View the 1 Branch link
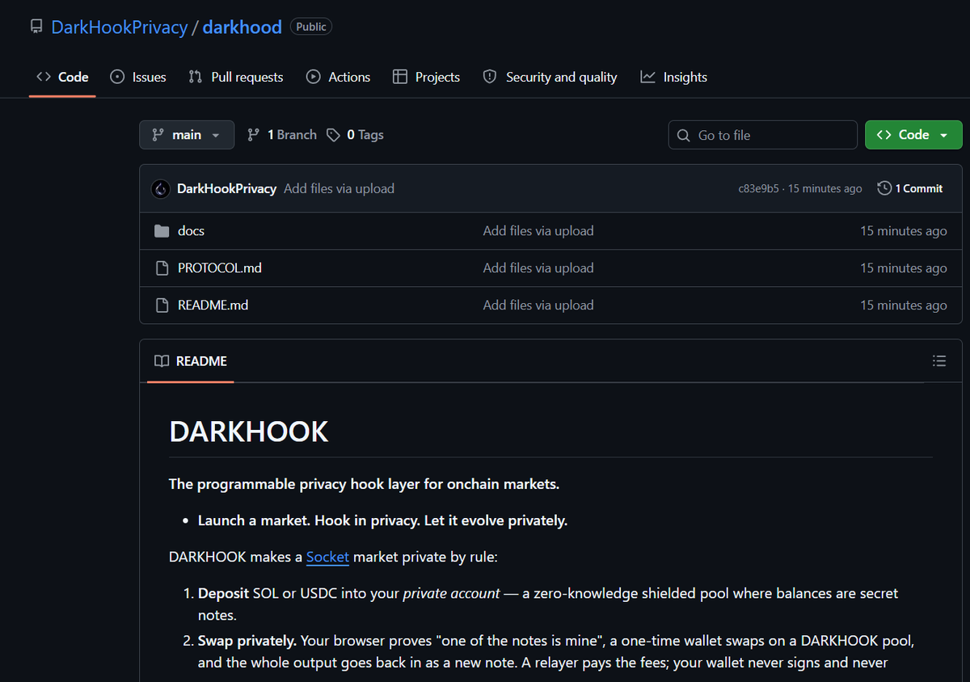Screen dimensions: 970x682 (x=281, y=135)
